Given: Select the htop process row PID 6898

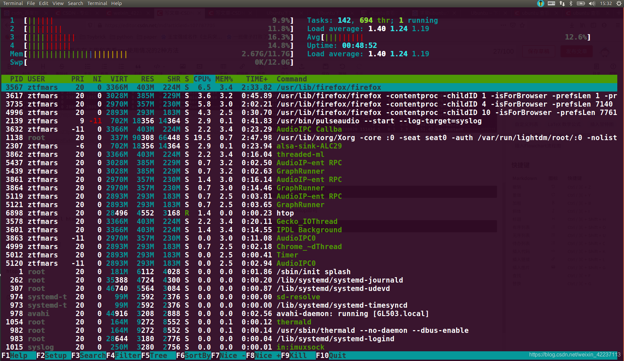Looking at the screenshot, I should (309, 213).
